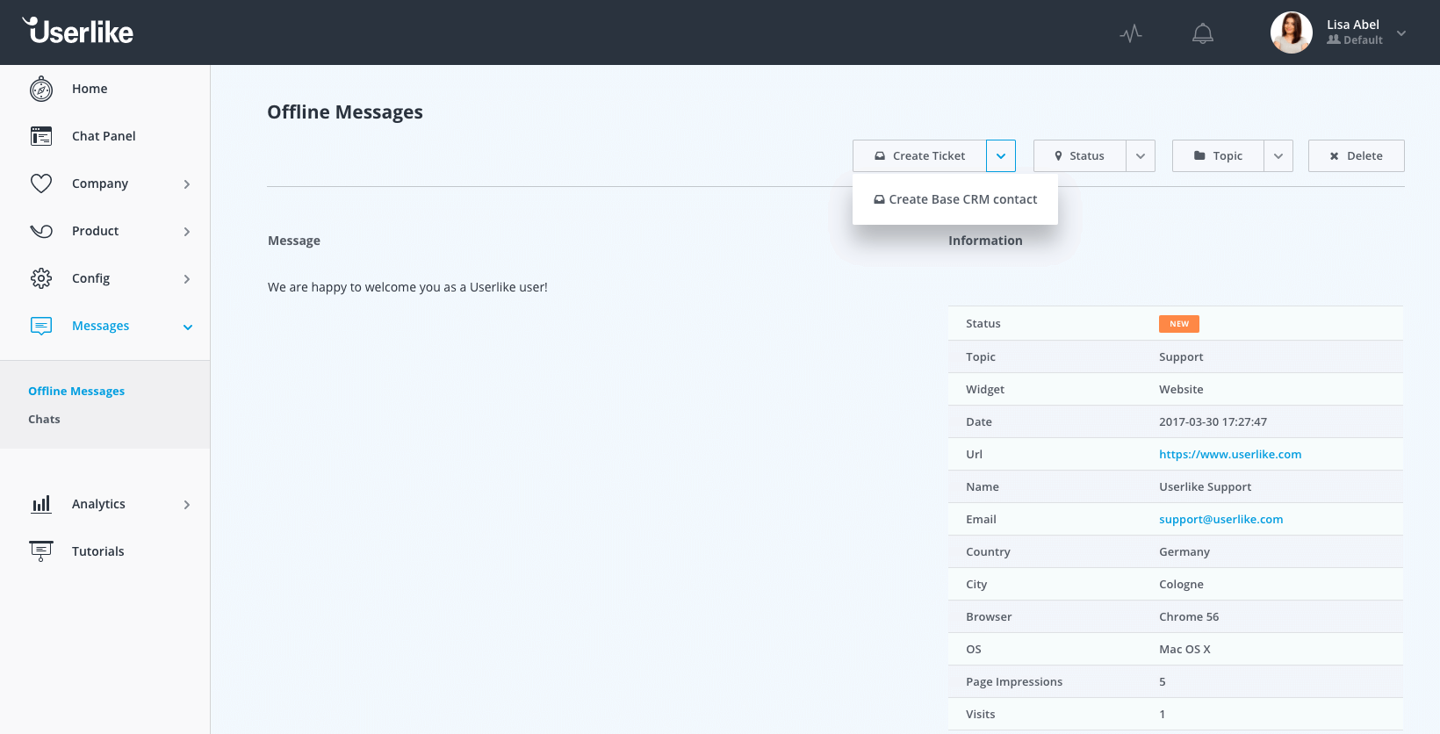1440x734 pixels.
Task: Delete the offline message
Action: 1357,155
